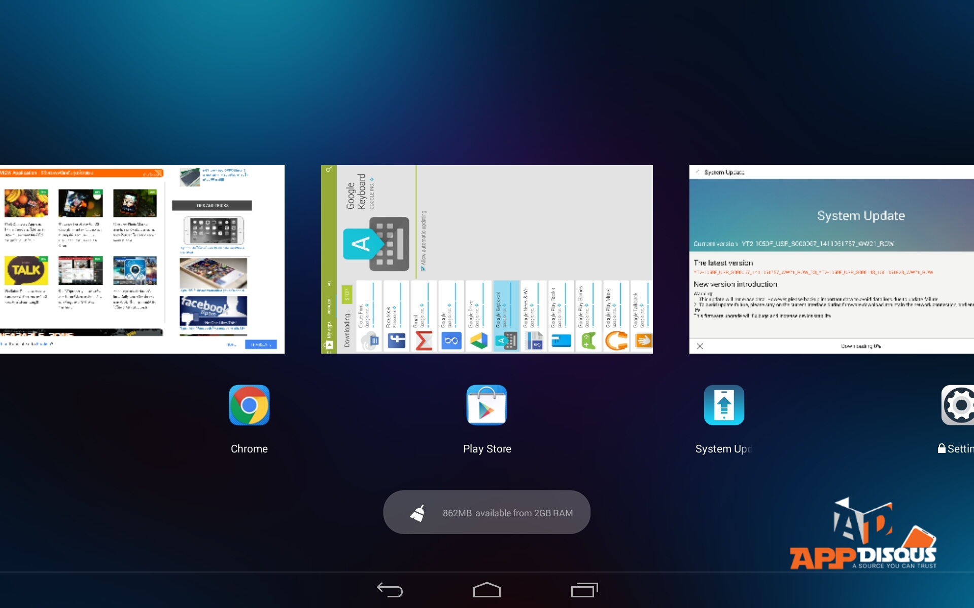This screenshot has width=974, height=608.
Task: Tap the Google Keyboard icon in preview
Action: click(376, 244)
